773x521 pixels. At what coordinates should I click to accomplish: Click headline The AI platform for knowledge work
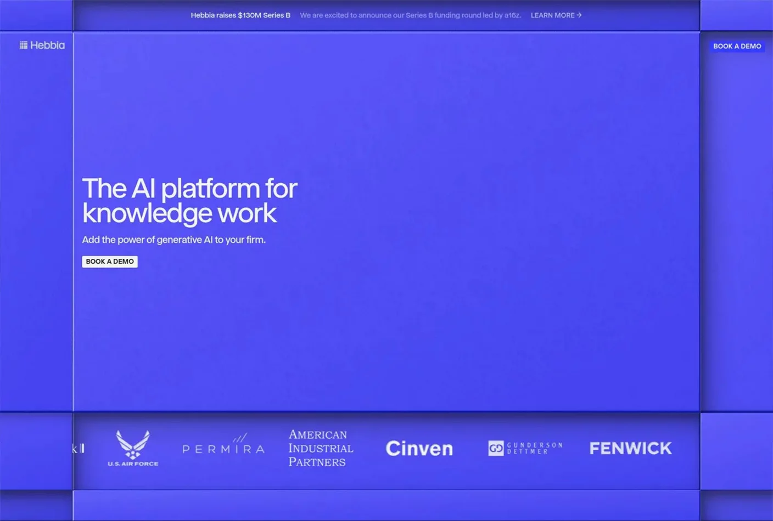(189, 201)
